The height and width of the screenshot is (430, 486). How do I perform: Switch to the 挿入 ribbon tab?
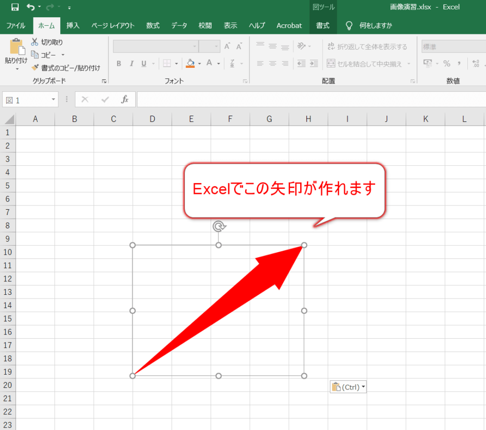point(73,25)
